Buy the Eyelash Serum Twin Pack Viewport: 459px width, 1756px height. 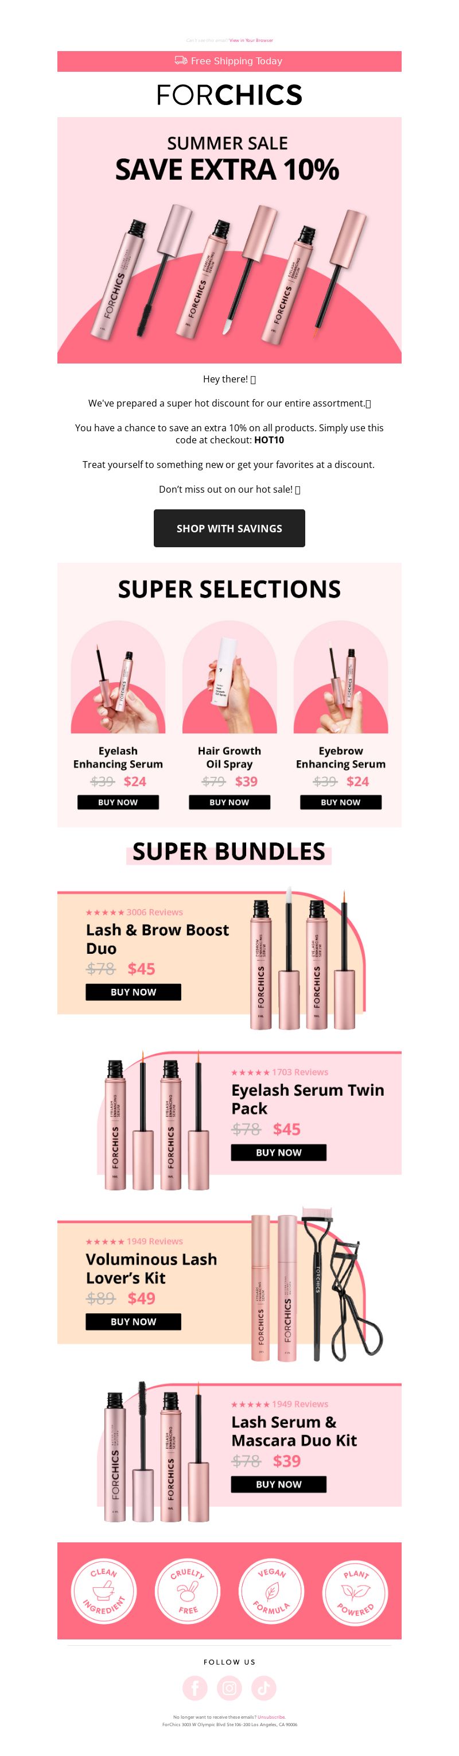click(278, 1152)
